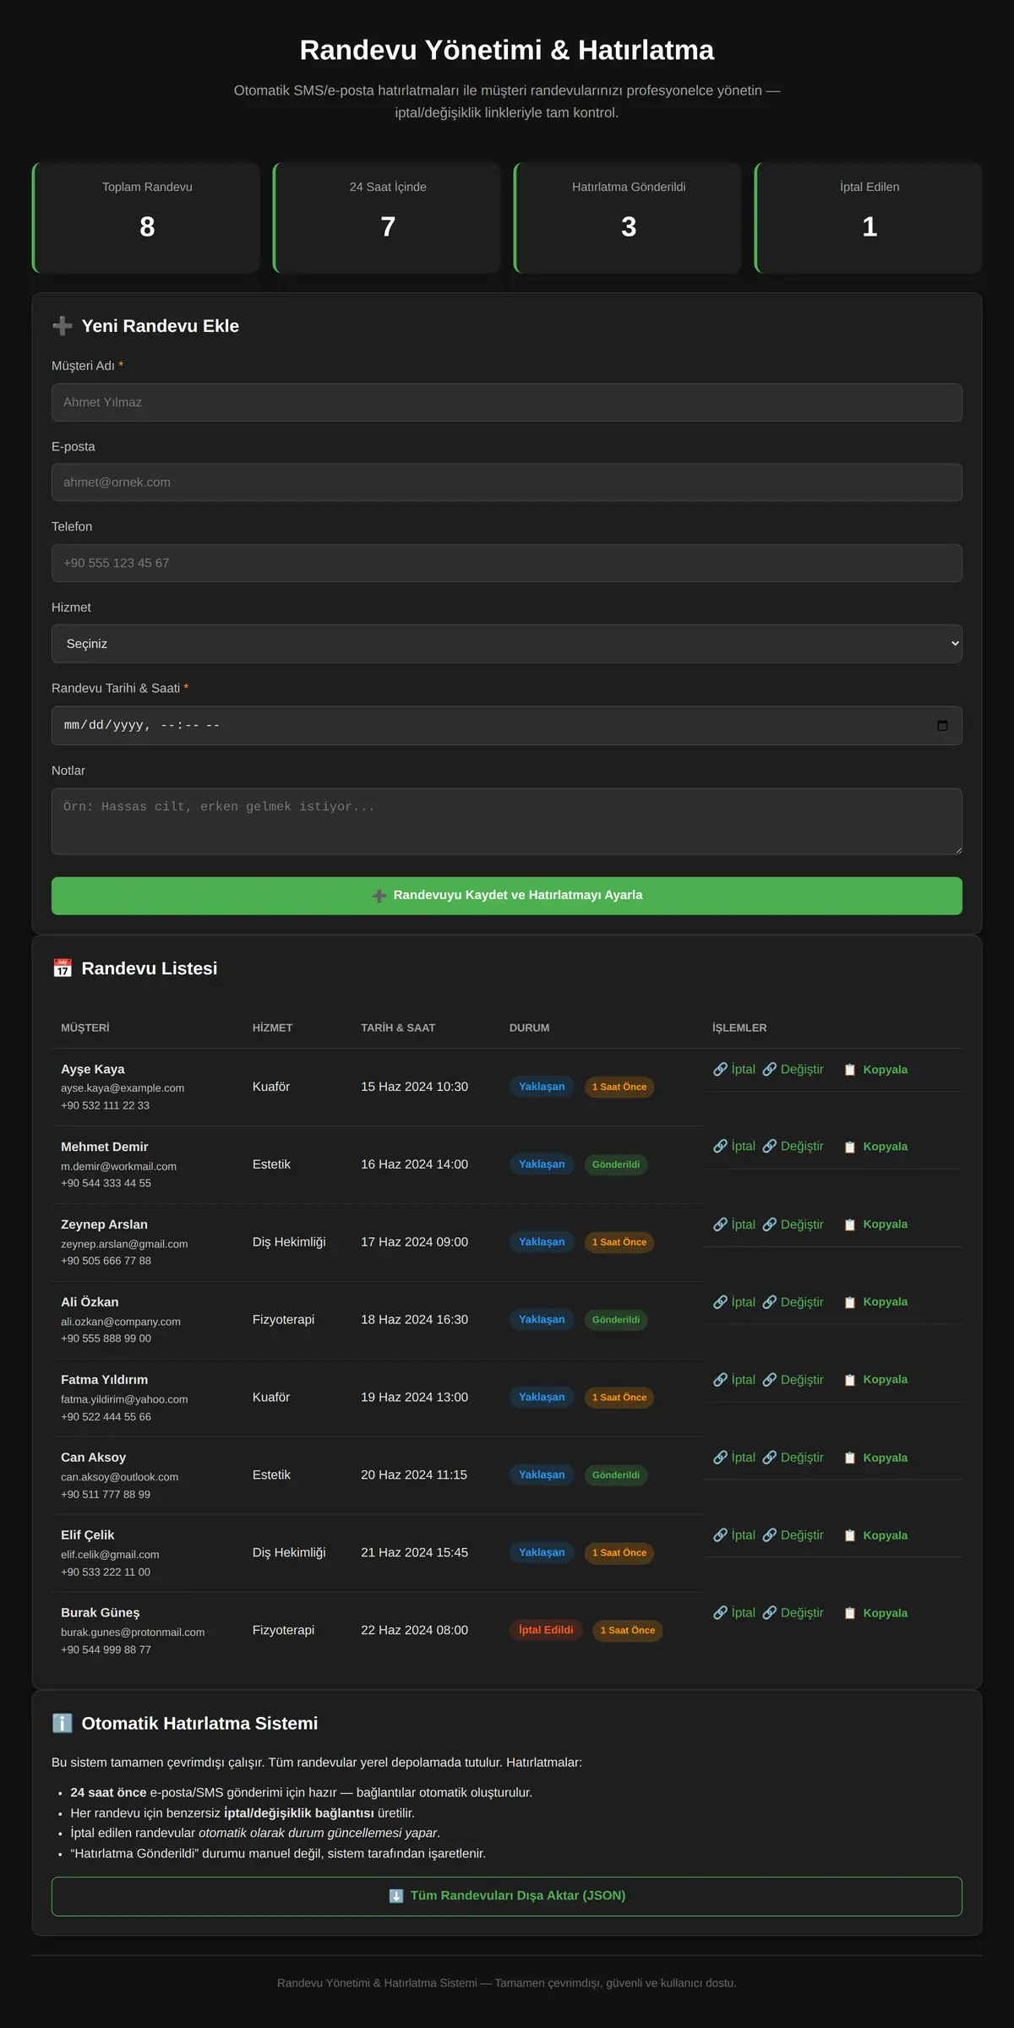Image resolution: width=1014 pixels, height=2028 pixels.
Task: Click the clipboard icon in Ayşe Kaya's row
Action: [x=850, y=1070]
